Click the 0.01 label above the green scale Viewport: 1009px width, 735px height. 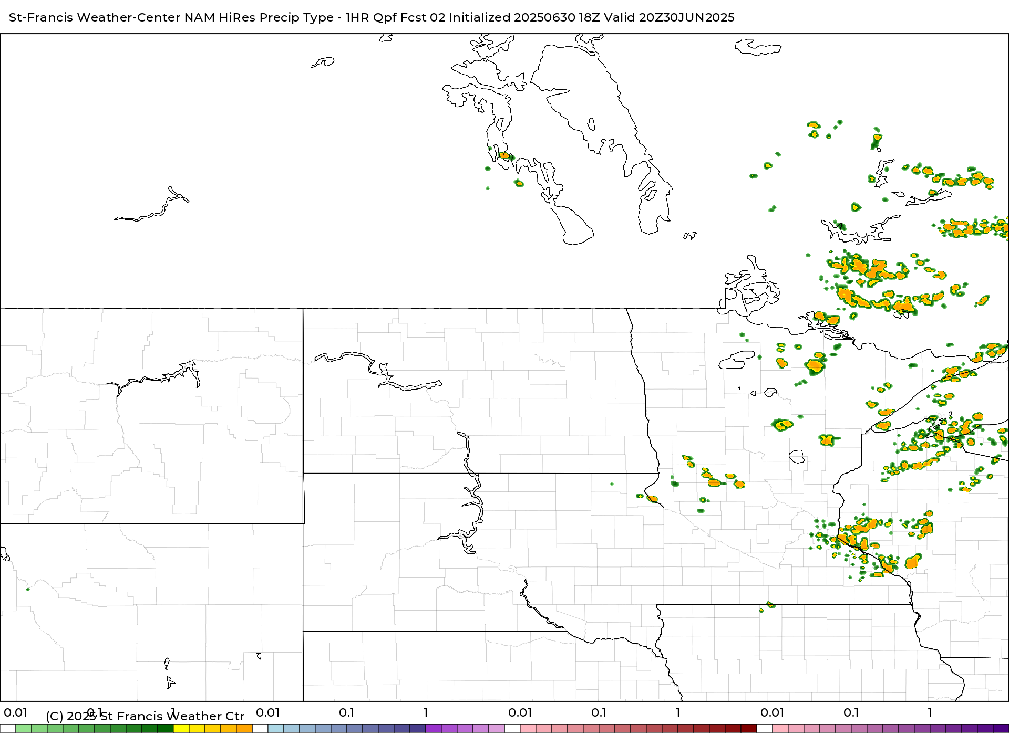click(15, 712)
